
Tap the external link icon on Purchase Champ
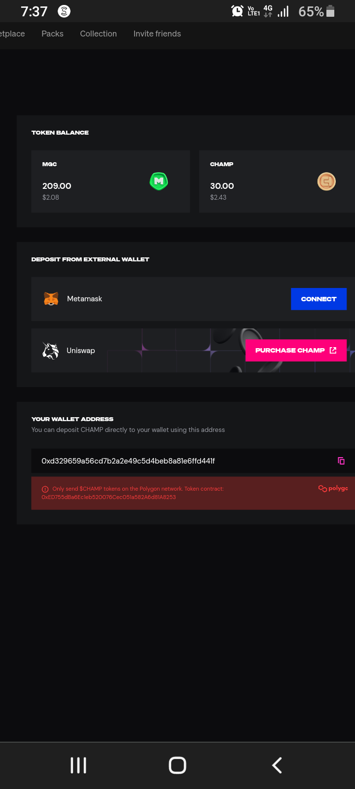333,350
